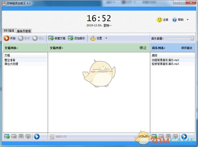This screenshot has width=198, height=147.
Task: Expand the 设置 dropdown arrow
Action: [x=106, y=38]
